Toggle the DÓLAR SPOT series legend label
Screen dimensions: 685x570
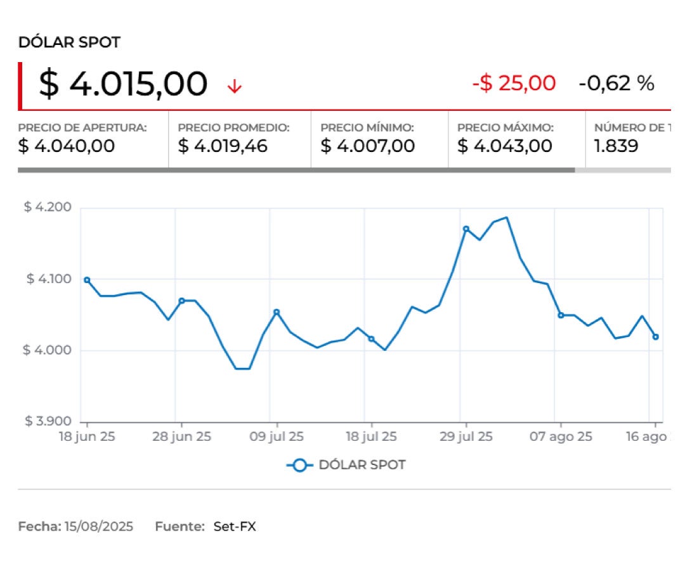point(362,465)
